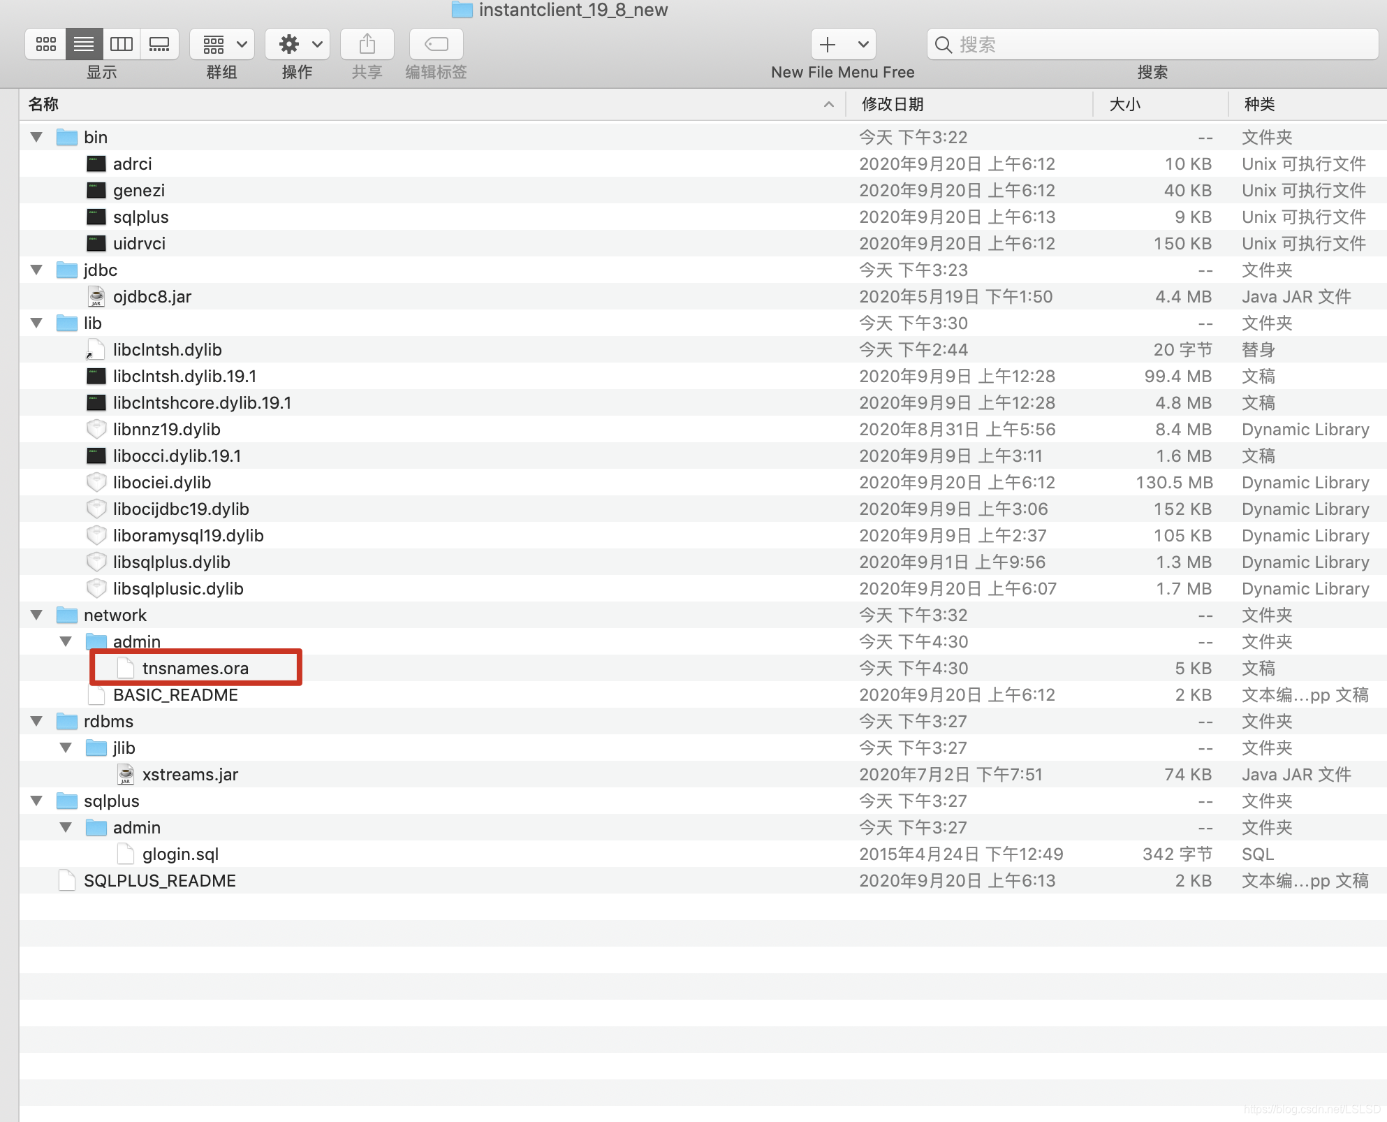Image resolution: width=1387 pixels, height=1122 pixels.
Task: Click the edit tags icon
Action: (x=436, y=45)
